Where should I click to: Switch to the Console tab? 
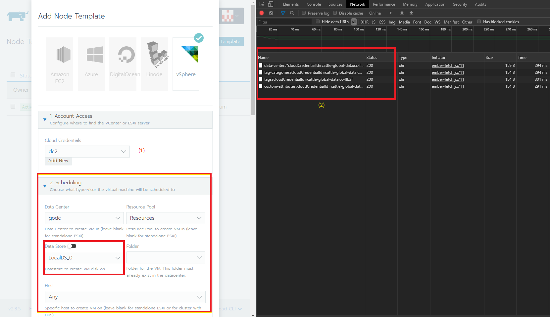coord(313,4)
